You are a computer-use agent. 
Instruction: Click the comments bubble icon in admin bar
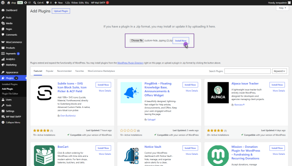click(x=47, y=2)
